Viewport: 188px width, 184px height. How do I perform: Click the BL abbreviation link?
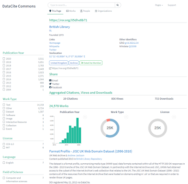click(50, 31)
